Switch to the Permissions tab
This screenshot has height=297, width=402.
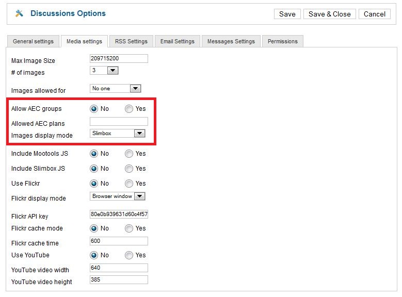coord(282,41)
